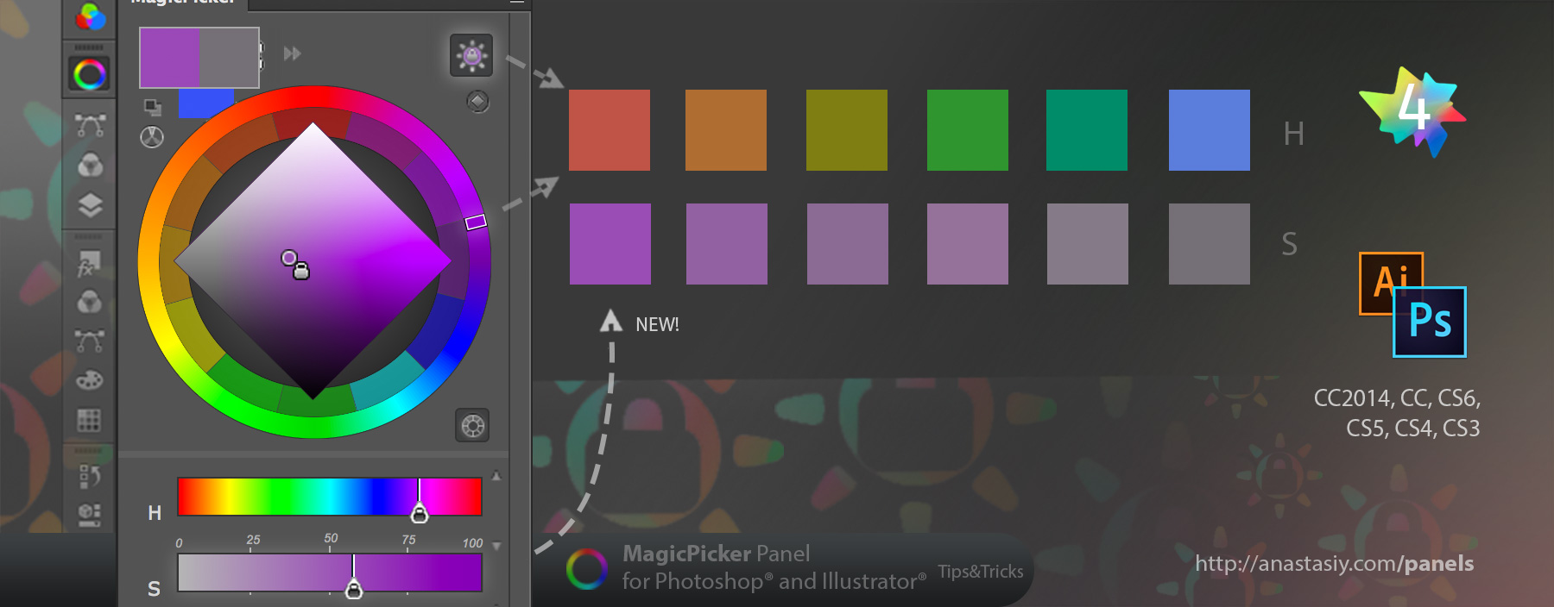
Task: Click the lock icon inside the color diamond
Action: (x=301, y=272)
